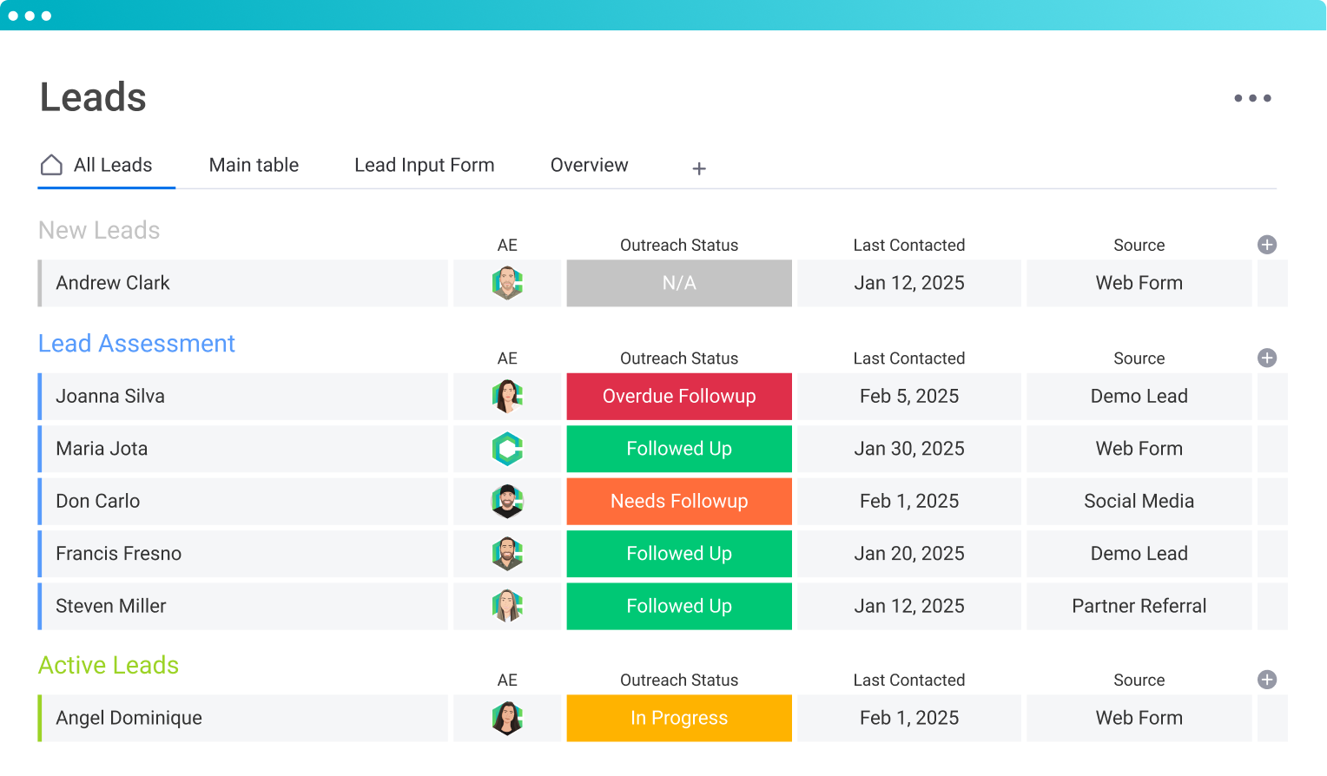Go to the Overview tab
1327x776 pixels.
click(x=589, y=165)
